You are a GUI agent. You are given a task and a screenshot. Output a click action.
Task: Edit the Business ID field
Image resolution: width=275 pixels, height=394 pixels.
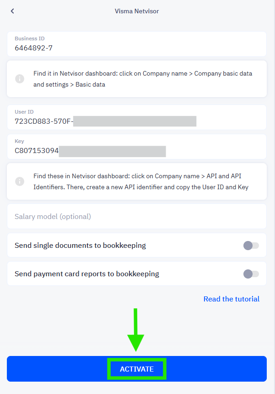[137, 44]
